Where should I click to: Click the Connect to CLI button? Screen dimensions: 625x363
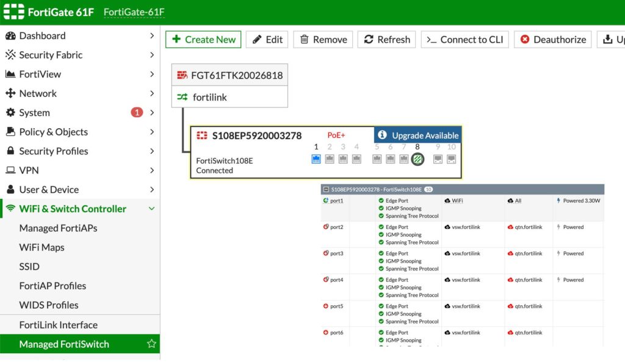coord(465,40)
